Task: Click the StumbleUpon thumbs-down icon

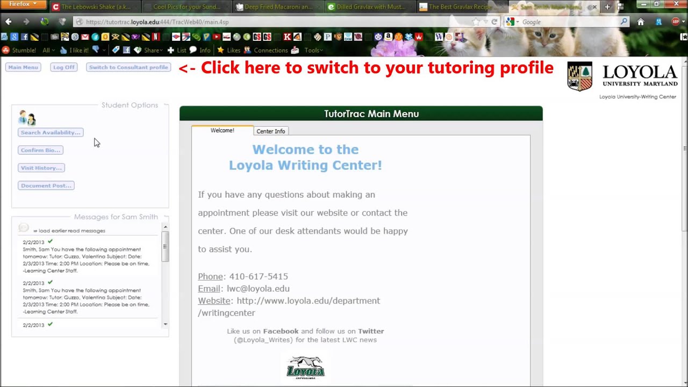Action: pos(96,49)
